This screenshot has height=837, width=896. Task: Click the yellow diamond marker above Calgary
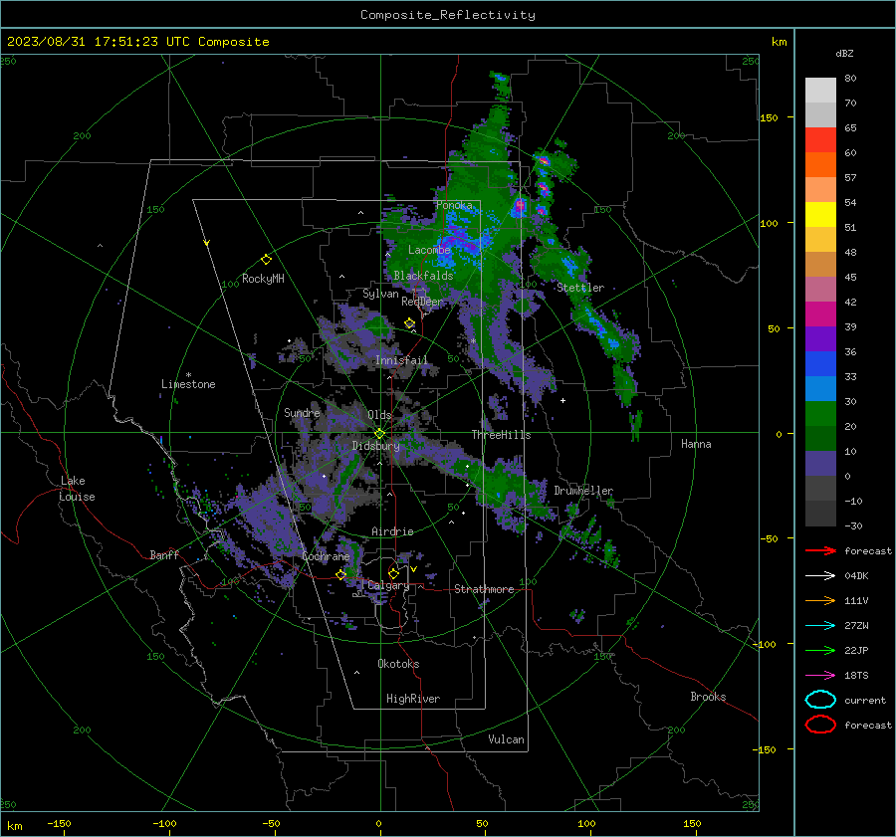click(x=393, y=573)
